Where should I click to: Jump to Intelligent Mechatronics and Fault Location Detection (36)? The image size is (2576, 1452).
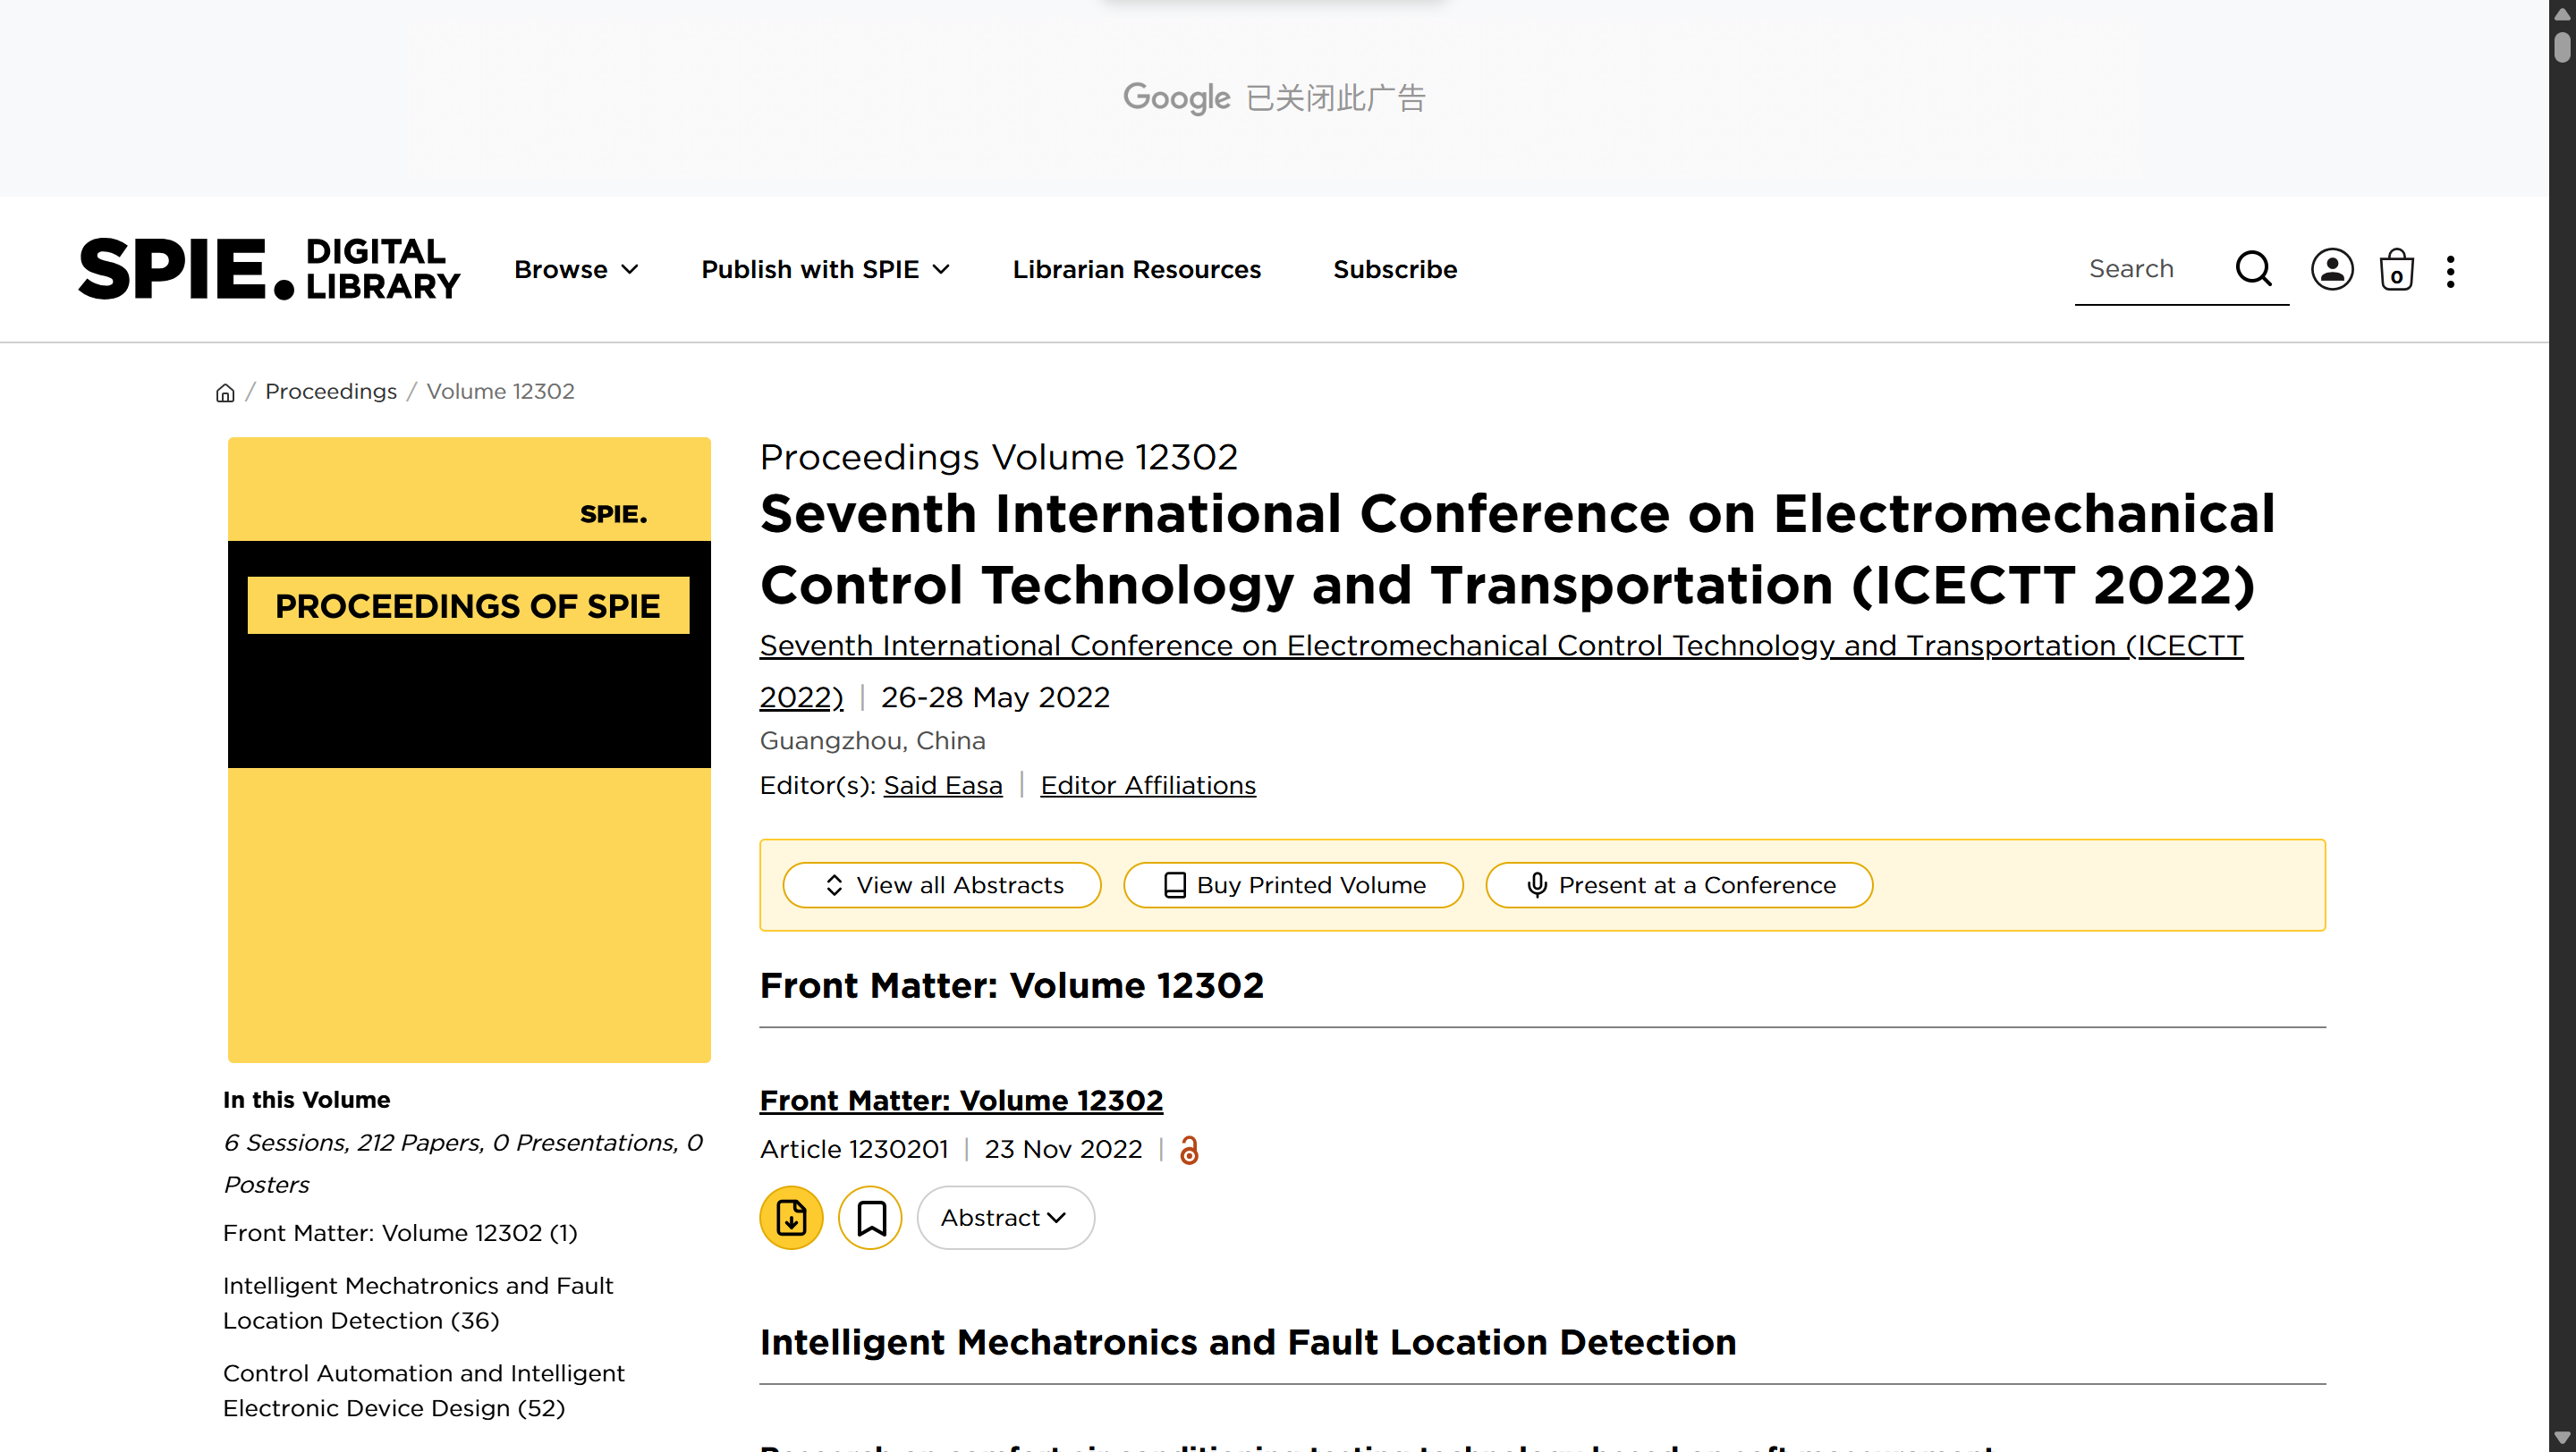[418, 1303]
